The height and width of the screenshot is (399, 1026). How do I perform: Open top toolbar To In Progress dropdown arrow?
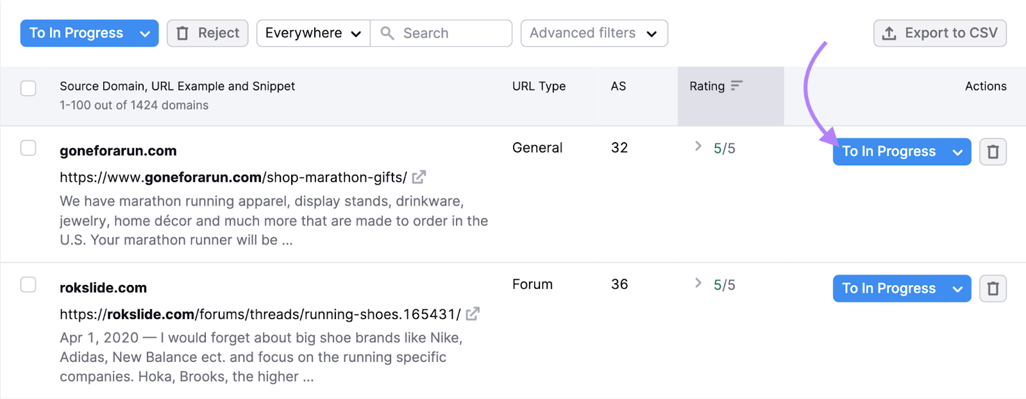pyautogui.click(x=145, y=34)
